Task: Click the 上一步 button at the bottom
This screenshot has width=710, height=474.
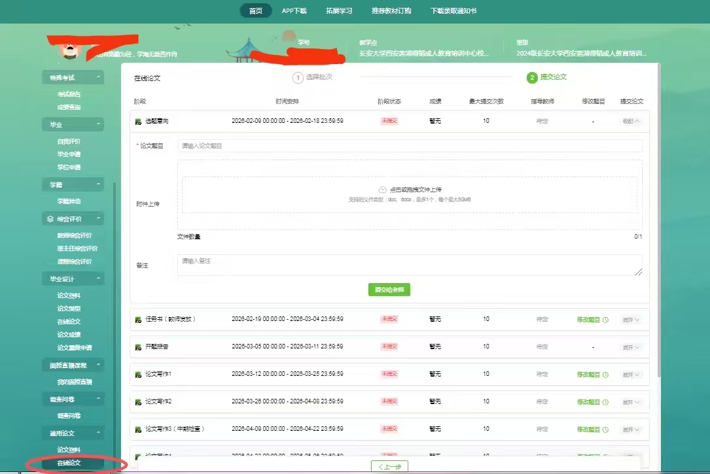Action: pyautogui.click(x=389, y=466)
